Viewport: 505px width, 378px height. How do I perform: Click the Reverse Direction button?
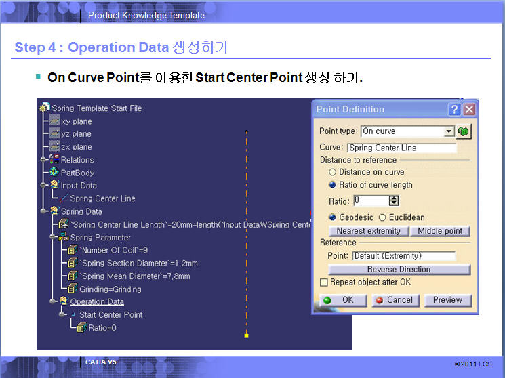399,270
